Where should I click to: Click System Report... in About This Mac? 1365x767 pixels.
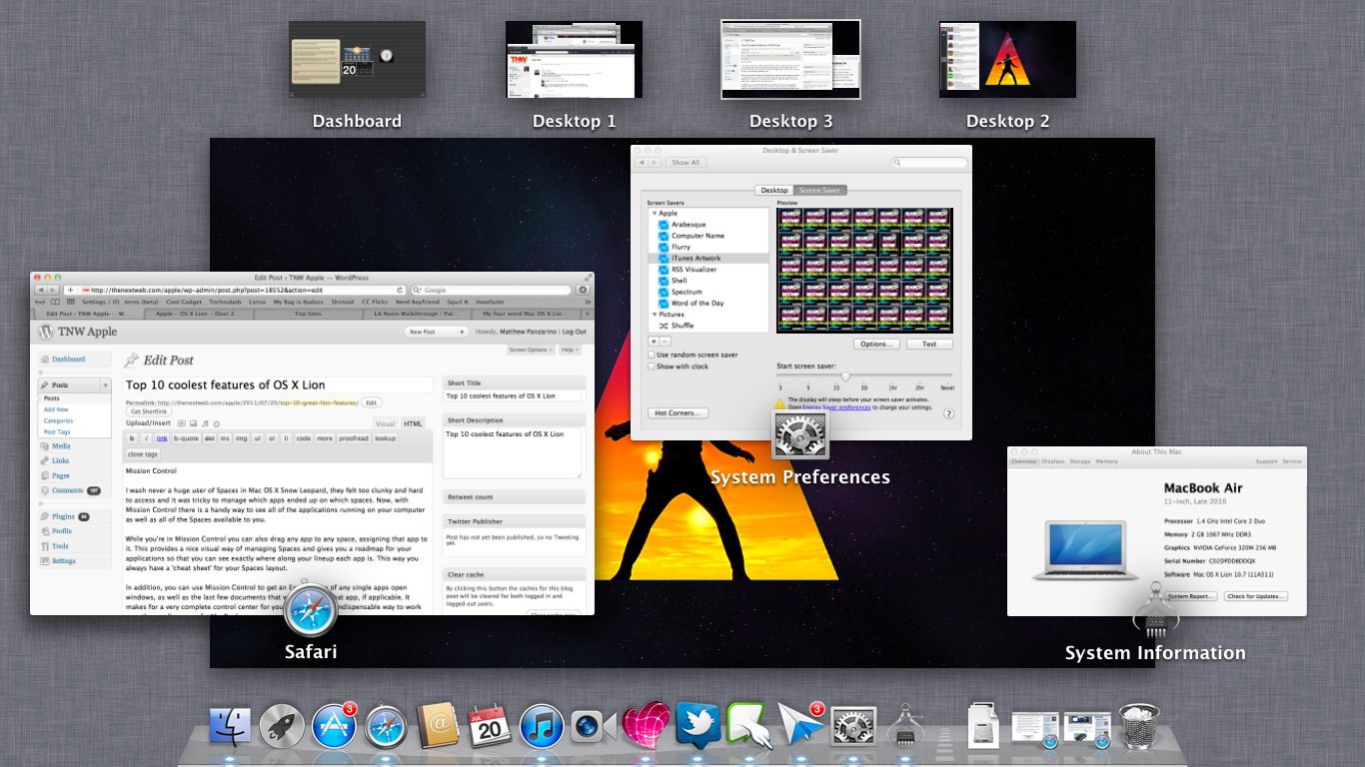click(x=1191, y=596)
